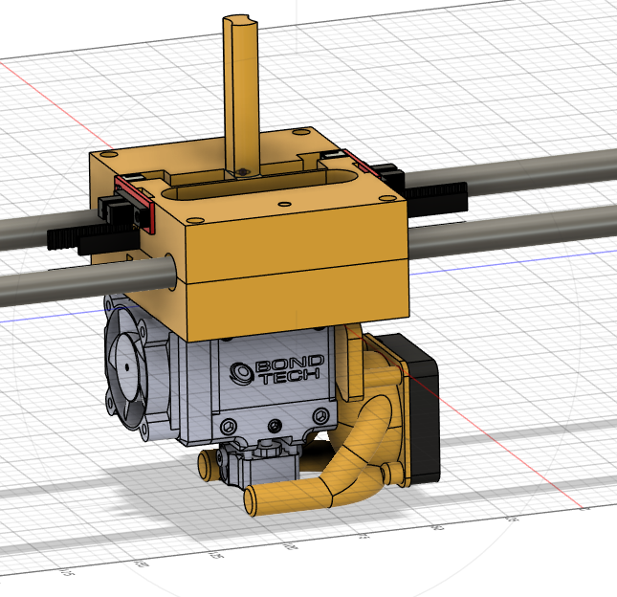Select the tall vertical yellow filament guide tube

click(241, 97)
